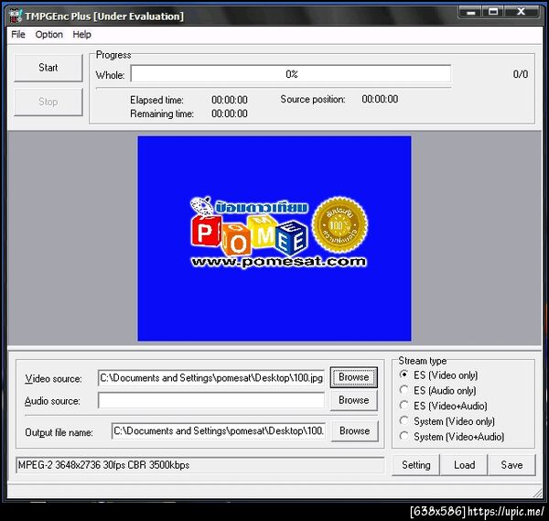Minimize the TMPGEnc Plus window
Viewport: 549px width, 521px height.
pos(471,12)
